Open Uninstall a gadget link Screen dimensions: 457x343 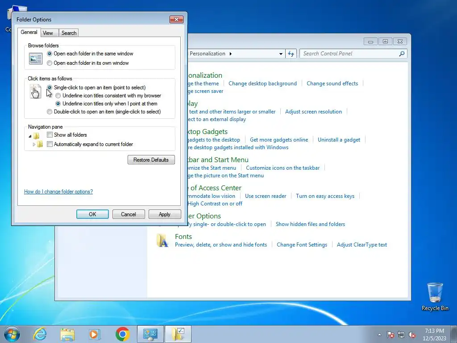(339, 140)
